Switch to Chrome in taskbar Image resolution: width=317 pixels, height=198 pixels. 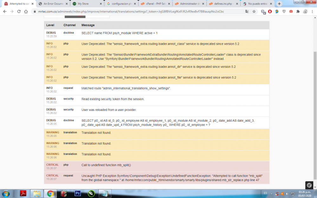point(50,194)
